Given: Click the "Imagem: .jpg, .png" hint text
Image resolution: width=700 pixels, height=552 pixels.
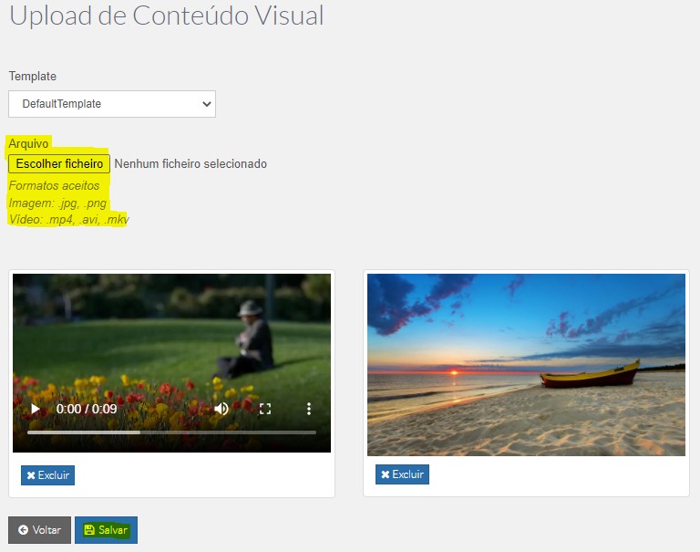Looking at the screenshot, I should click(x=57, y=203).
